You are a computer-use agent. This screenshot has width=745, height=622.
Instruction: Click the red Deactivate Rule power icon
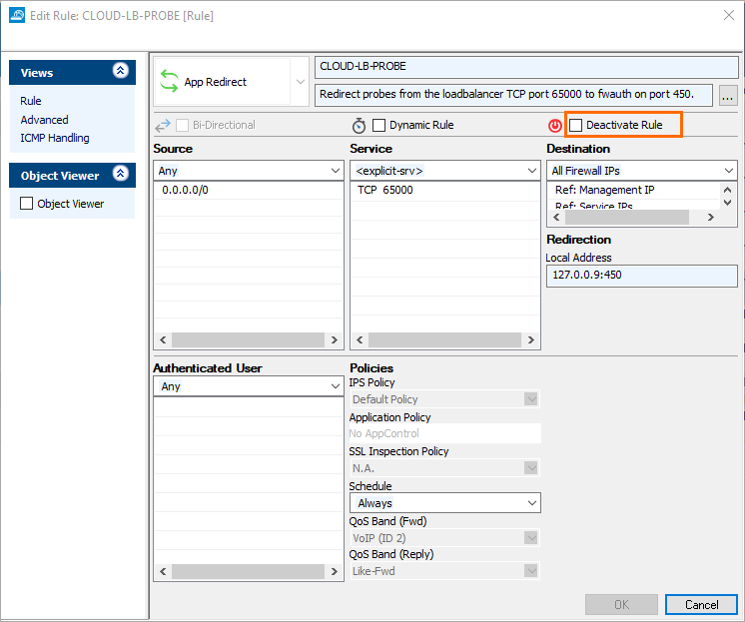point(554,126)
